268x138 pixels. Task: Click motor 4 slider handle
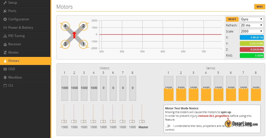[93, 121]
